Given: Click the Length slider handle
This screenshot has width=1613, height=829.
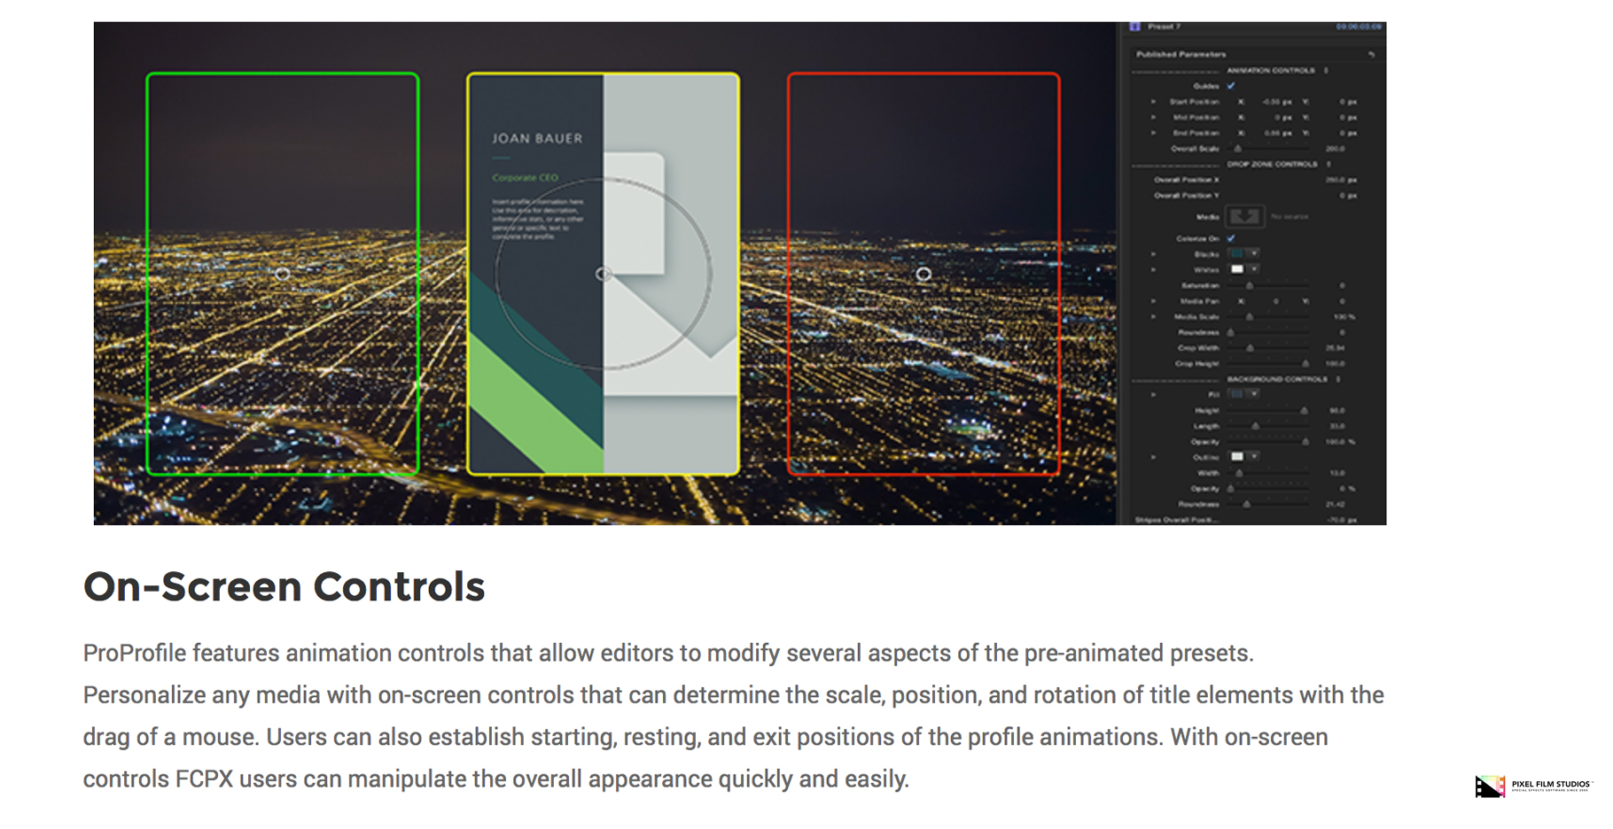Looking at the screenshot, I should pyautogui.click(x=1255, y=426).
